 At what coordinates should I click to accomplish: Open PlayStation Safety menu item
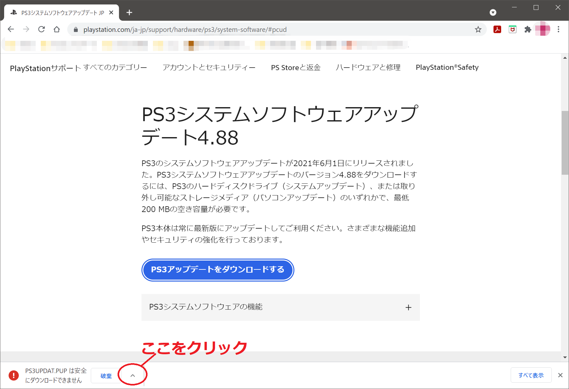[x=447, y=67]
